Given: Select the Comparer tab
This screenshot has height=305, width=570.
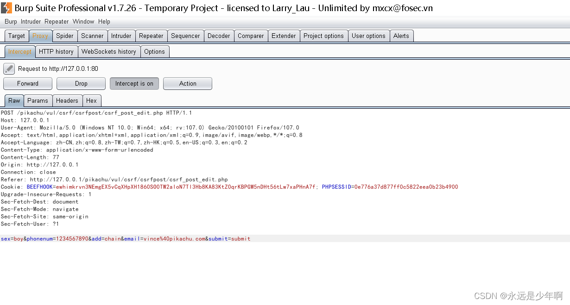Looking at the screenshot, I should [x=251, y=36].
